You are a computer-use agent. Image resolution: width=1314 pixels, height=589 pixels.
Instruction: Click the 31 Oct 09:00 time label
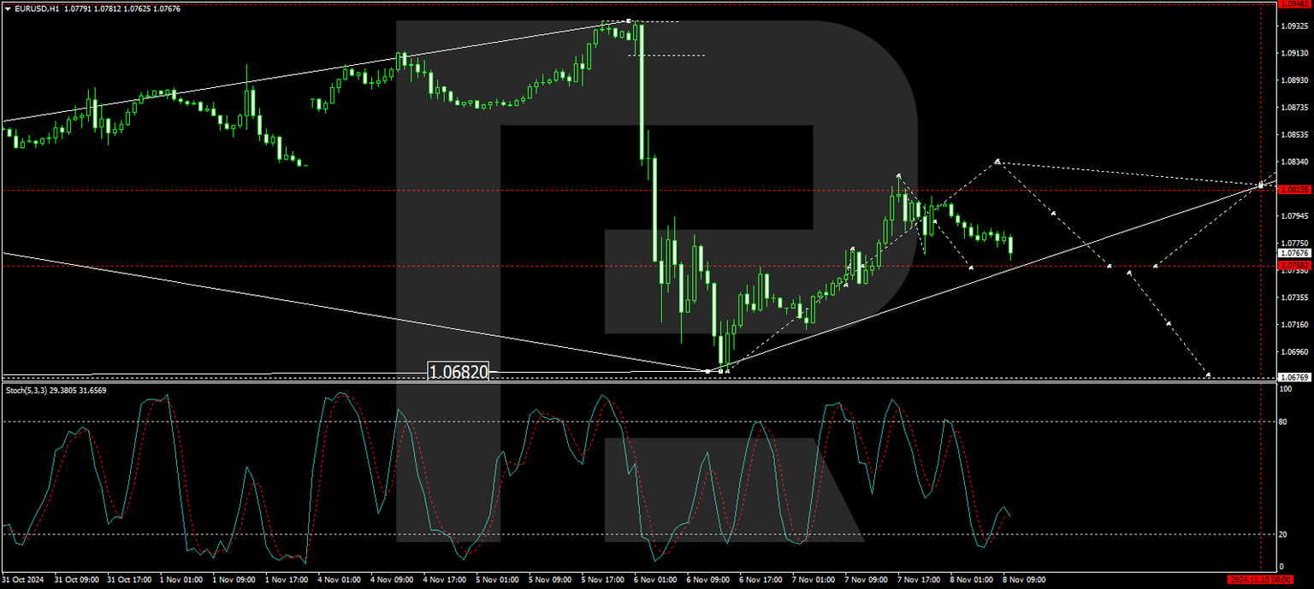(77, 580)
